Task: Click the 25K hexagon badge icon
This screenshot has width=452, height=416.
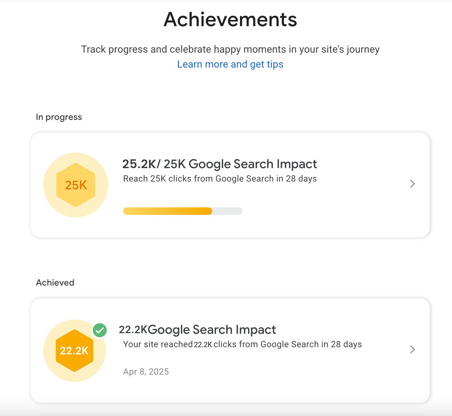Action: tap(76, 185)
